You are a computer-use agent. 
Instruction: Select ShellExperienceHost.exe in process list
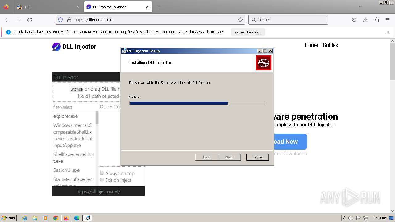[73, 158]
